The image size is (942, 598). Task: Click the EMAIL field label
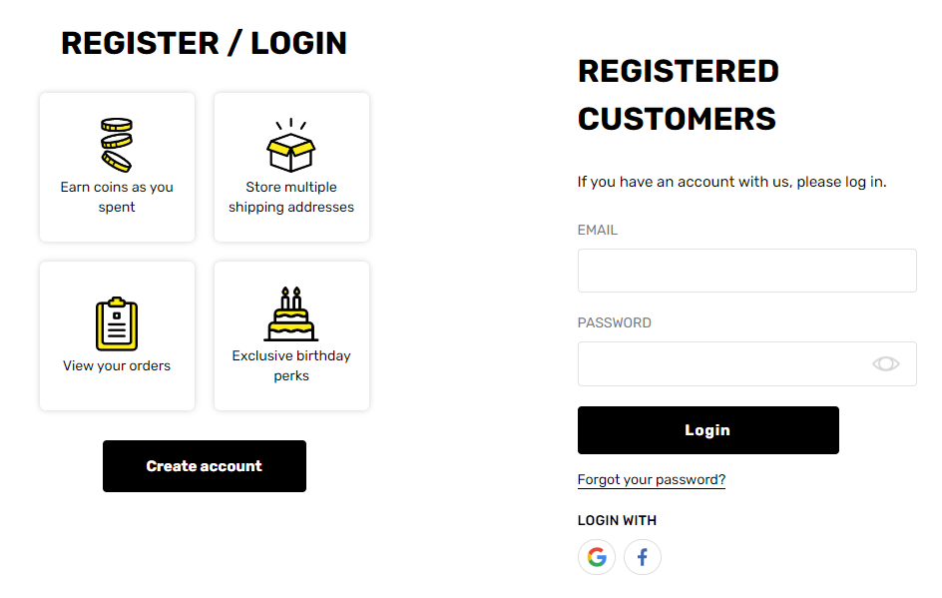pyautogui.click(x=597, y=231)
